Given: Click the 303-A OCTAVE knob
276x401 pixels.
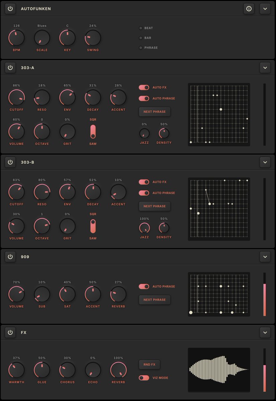Looking at the screenshot, I should point(42,132).
